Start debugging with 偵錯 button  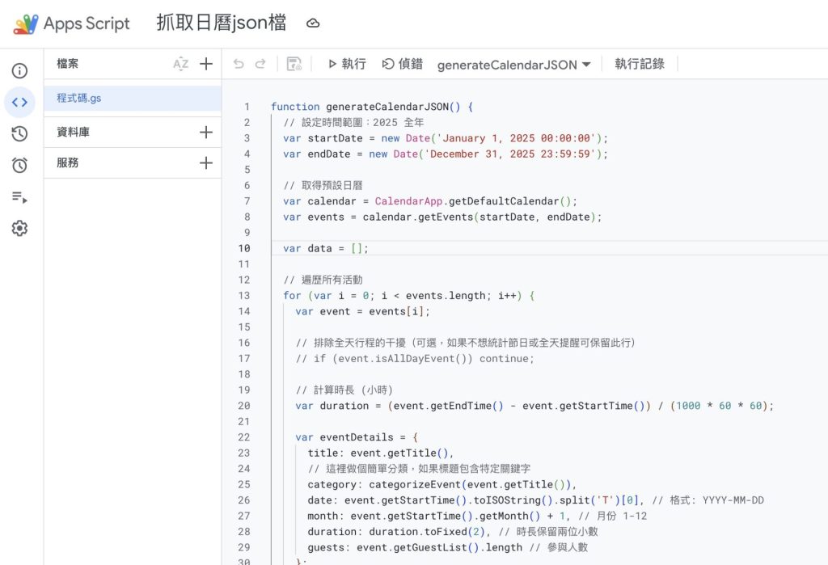pos(403,65)
